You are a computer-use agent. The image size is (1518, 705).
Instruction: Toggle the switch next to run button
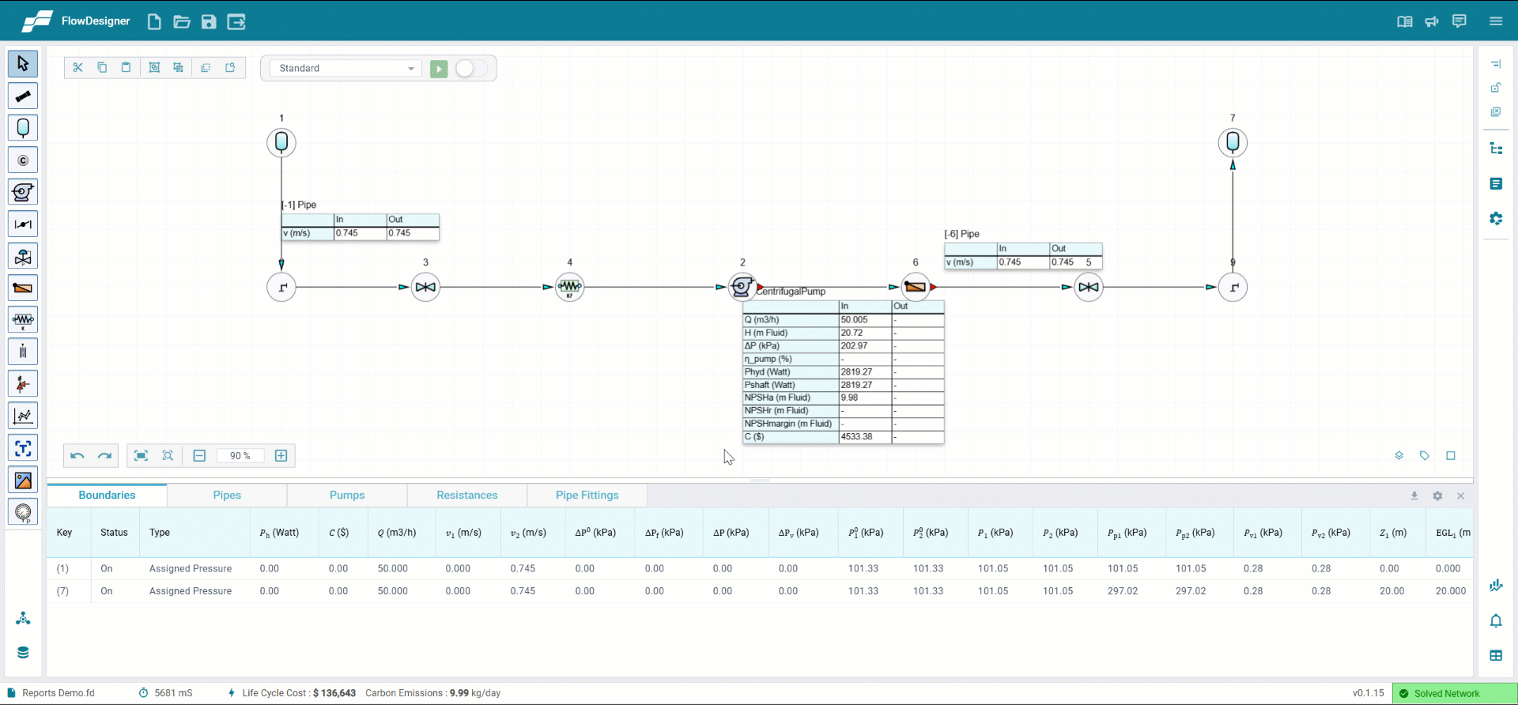tap(471, 69)
